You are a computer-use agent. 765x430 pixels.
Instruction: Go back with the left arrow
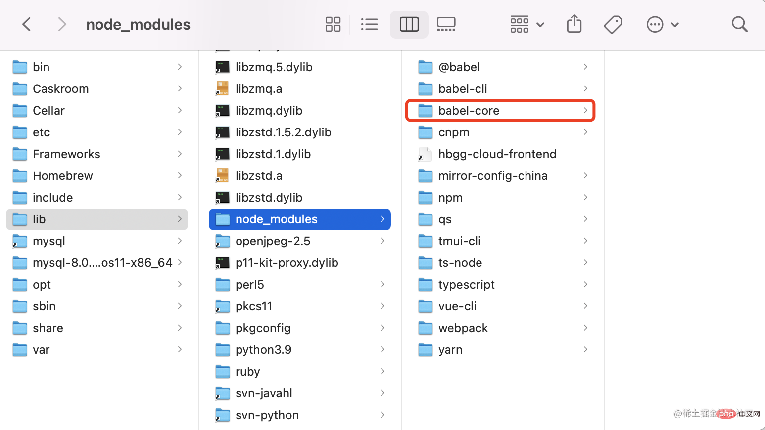tap(27, 24)
